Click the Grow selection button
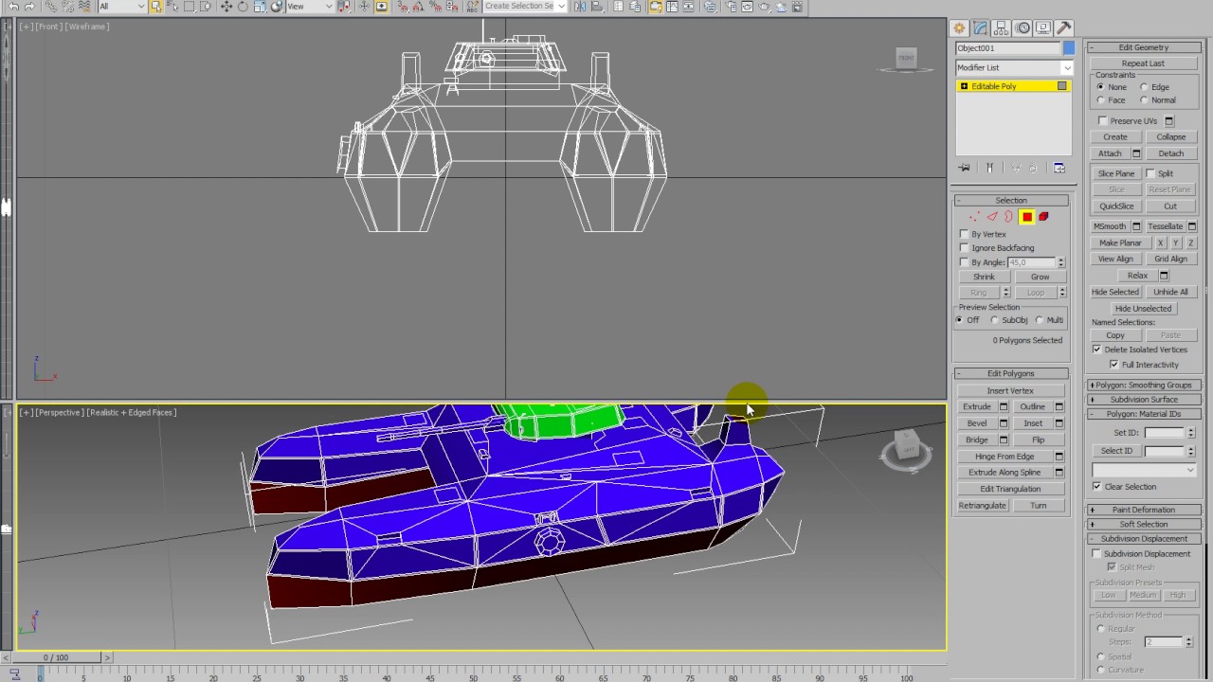Viewport: 1213px width, 682px height. tap(1040, 277)
